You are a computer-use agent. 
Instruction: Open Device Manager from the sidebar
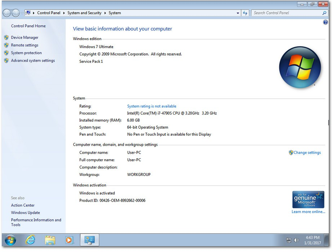point(25,37)
